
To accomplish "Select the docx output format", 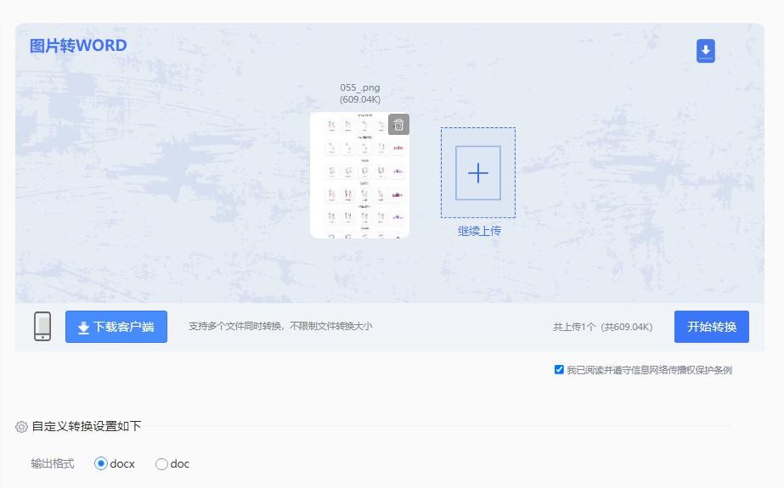I will [101, 463].
